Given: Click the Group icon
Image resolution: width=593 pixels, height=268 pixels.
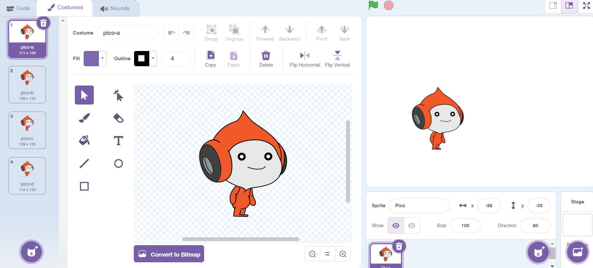Looking at the screenshot, I should [x=211, y=30].
